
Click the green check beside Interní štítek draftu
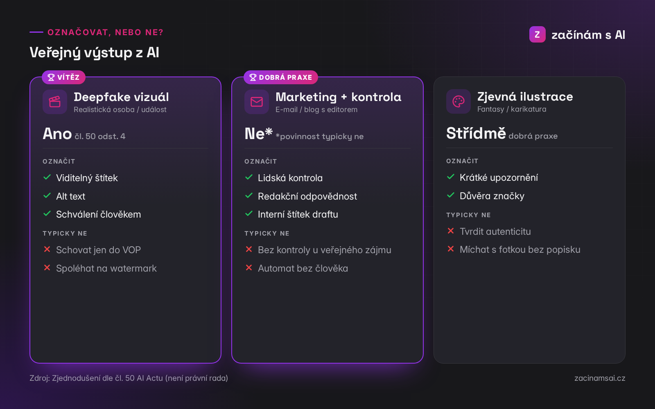249,213
